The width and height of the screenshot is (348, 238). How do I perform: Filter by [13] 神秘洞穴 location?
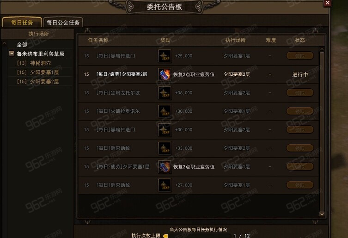click(x=34, y=63)
